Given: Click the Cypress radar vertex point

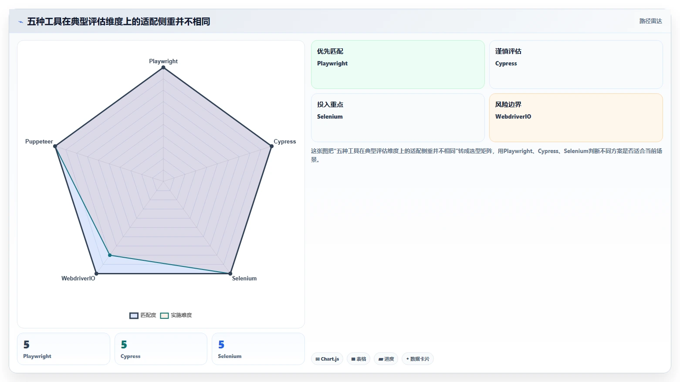Looking at the screenshot, I should point(271,146).
